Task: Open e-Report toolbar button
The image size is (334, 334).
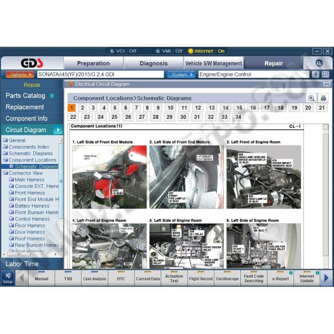Action: pyautogui.click(x=281, y=278)
